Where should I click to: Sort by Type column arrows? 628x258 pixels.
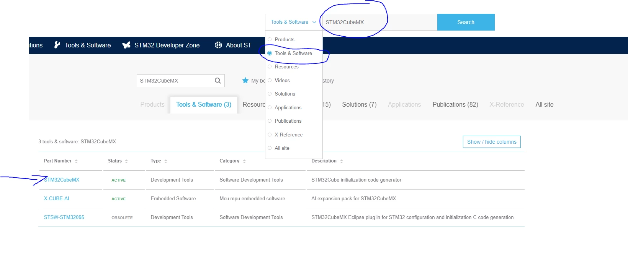(x=166, y=161)
